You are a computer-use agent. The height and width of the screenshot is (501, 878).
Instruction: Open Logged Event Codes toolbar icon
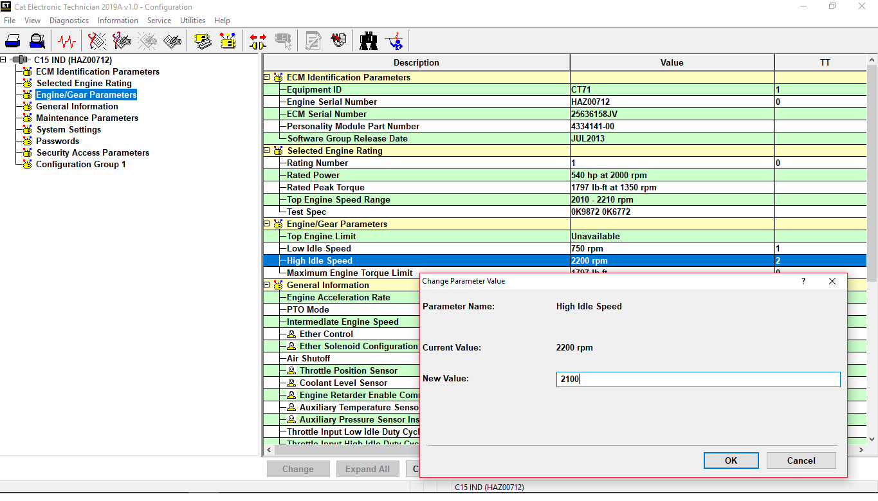tap(172, 41)
